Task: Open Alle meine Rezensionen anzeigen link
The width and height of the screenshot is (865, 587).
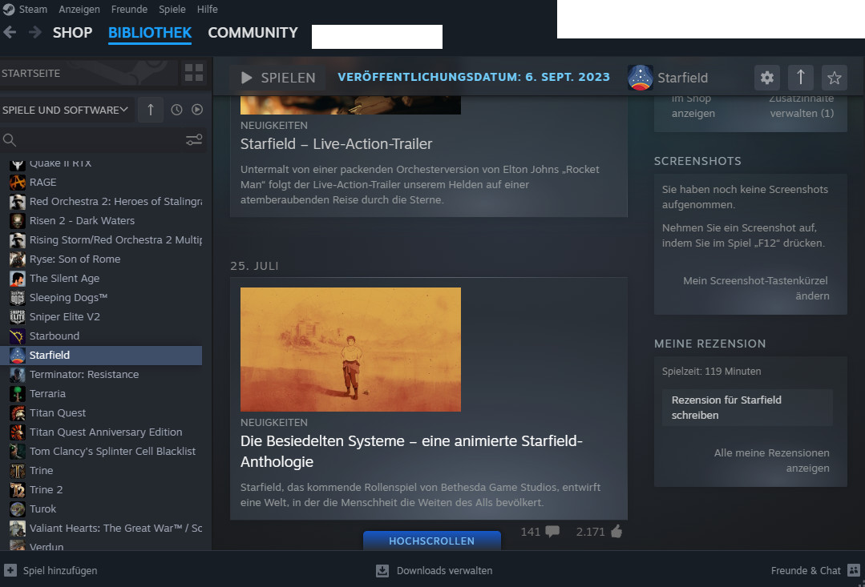Action: (771, 460)
